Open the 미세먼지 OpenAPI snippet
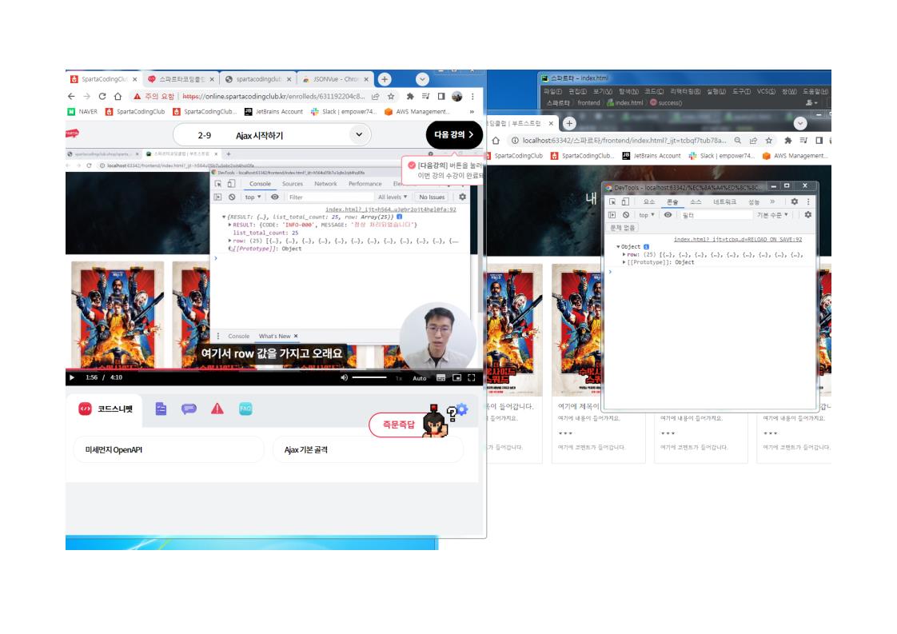This screenshot has height=634, width=897. point(169,450)
